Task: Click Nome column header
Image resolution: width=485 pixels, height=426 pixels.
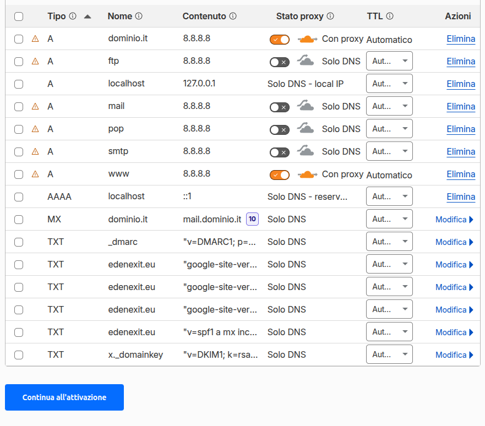Action: (120, 16)
